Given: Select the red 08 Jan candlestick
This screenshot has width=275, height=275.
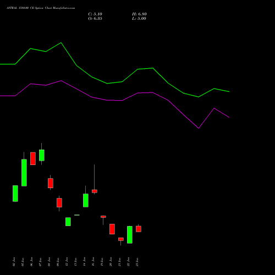Looking at the screenshot, I should (51, 183).
